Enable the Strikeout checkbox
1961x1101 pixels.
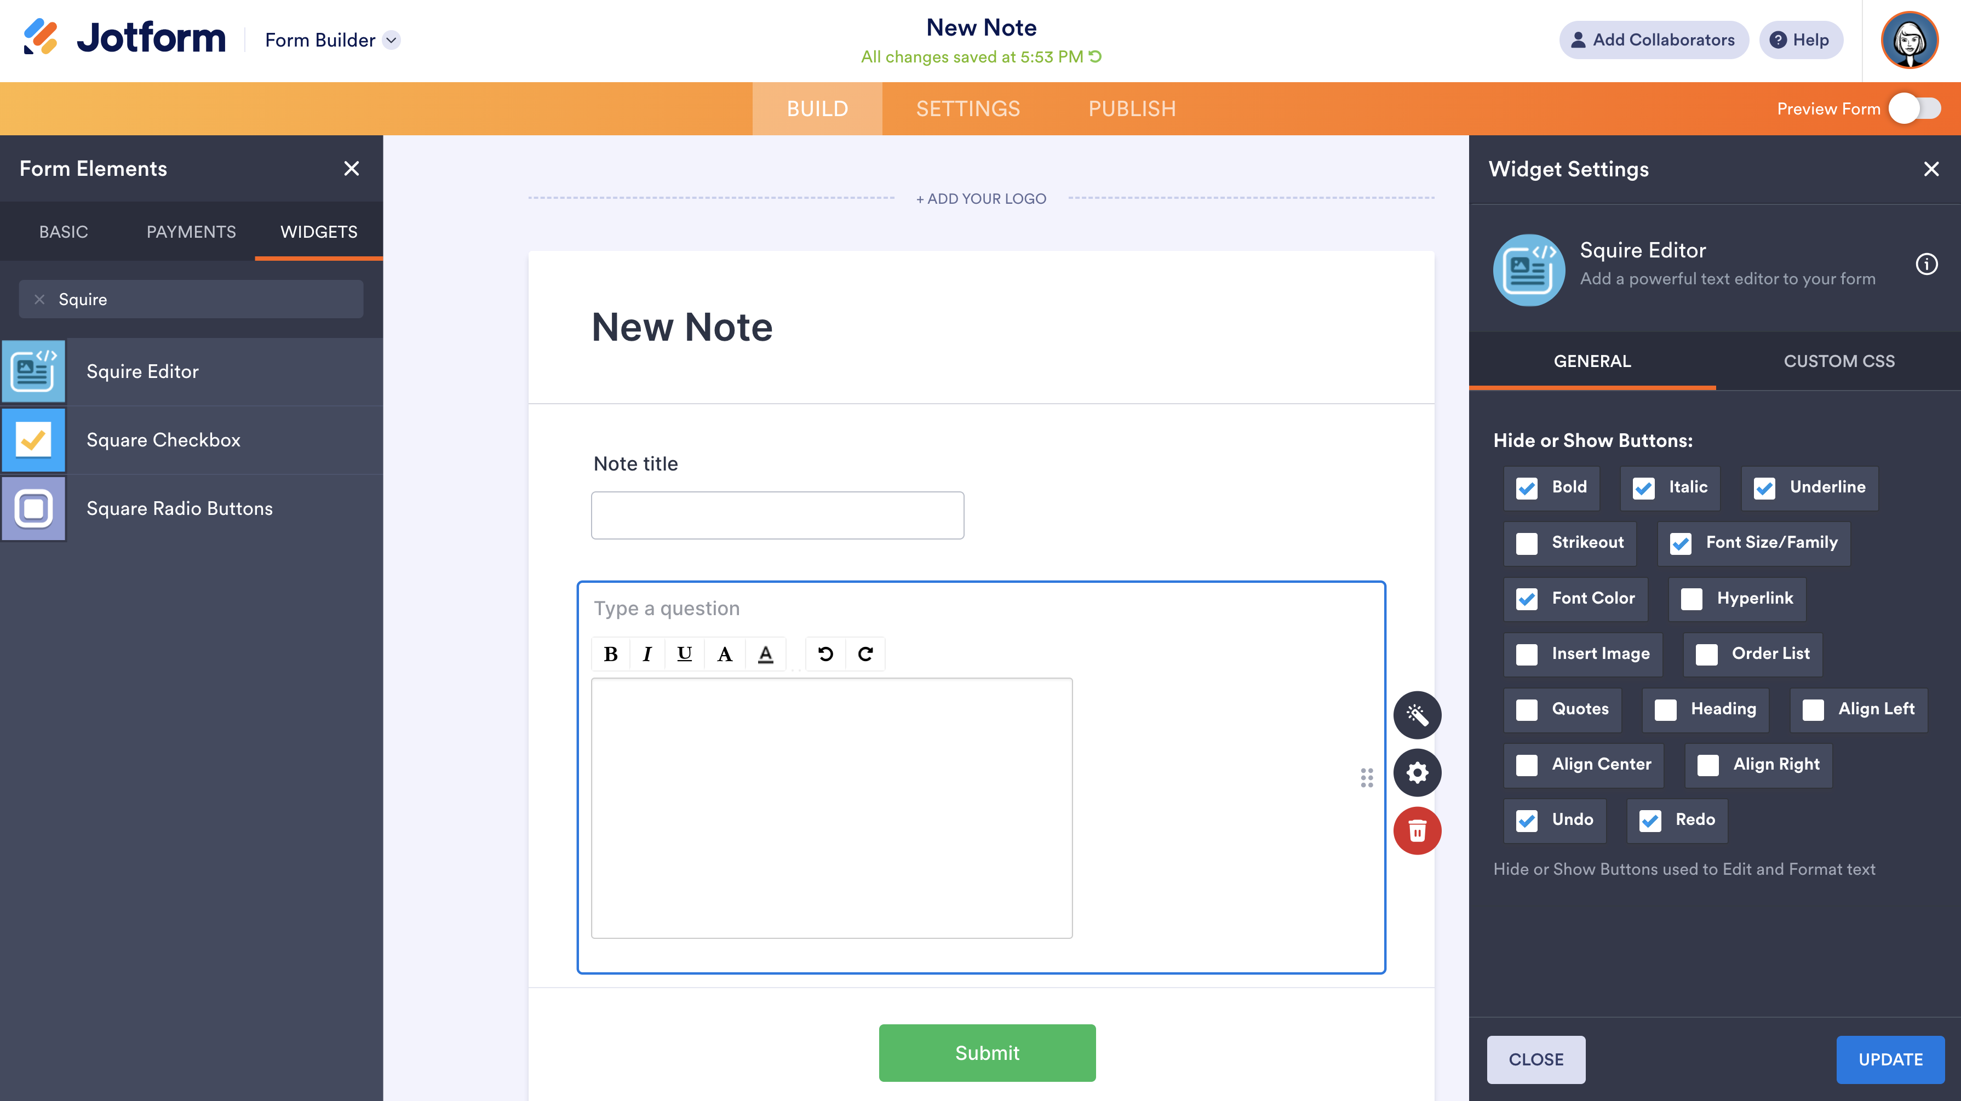pyautogui.click(x=1527, y=543)
